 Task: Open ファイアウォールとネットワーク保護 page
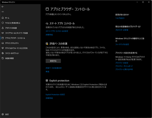16,33
